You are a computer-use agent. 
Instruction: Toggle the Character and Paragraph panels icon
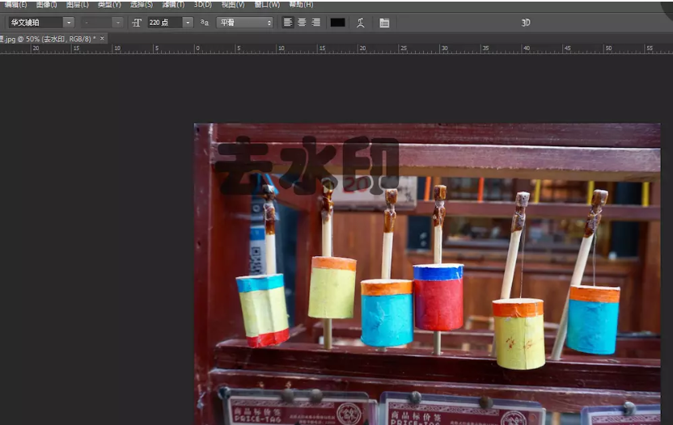pyautogui.click(x=384, y=23)
